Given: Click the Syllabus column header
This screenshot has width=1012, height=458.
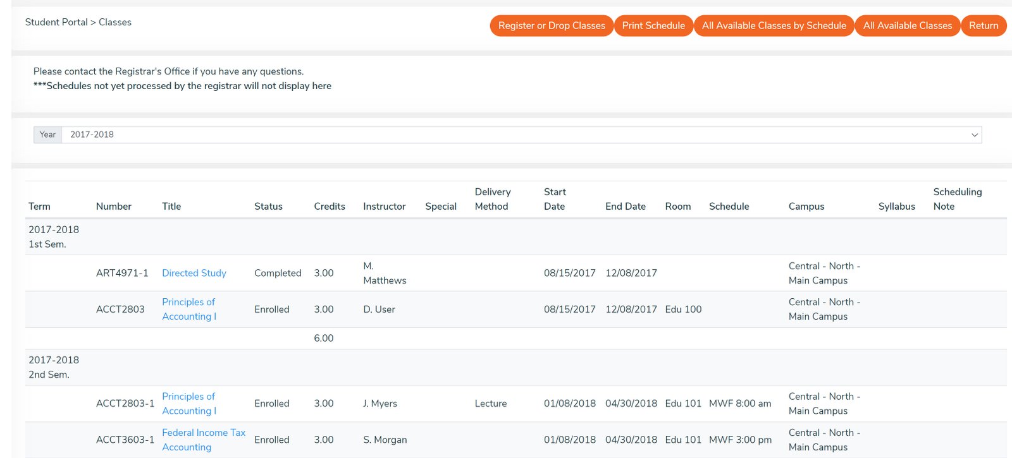Looking at the screenshot, I should point(897,207).
